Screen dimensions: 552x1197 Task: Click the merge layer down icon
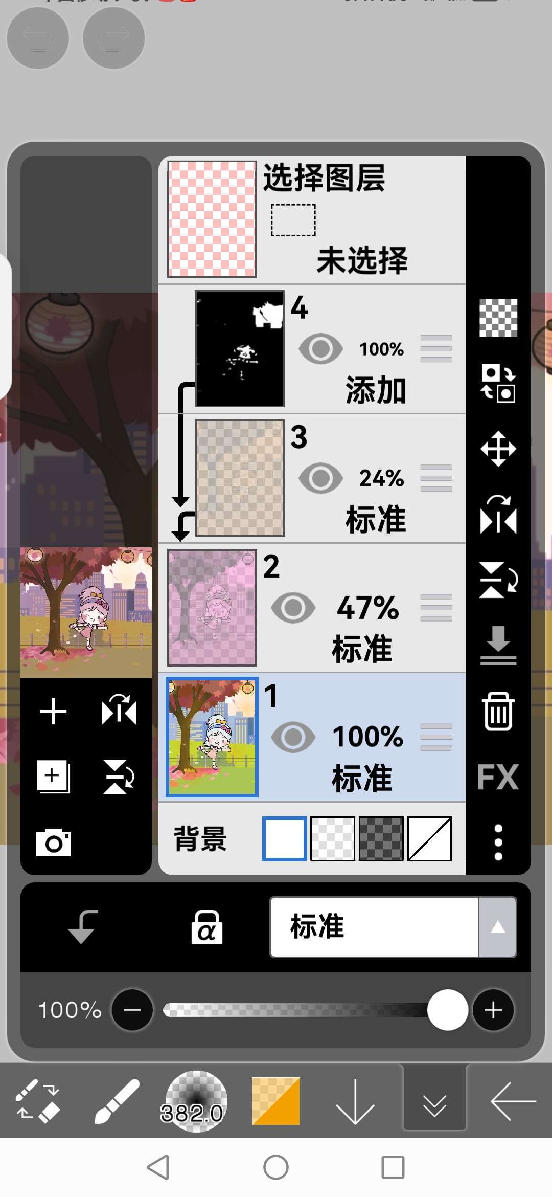(498, 645)
